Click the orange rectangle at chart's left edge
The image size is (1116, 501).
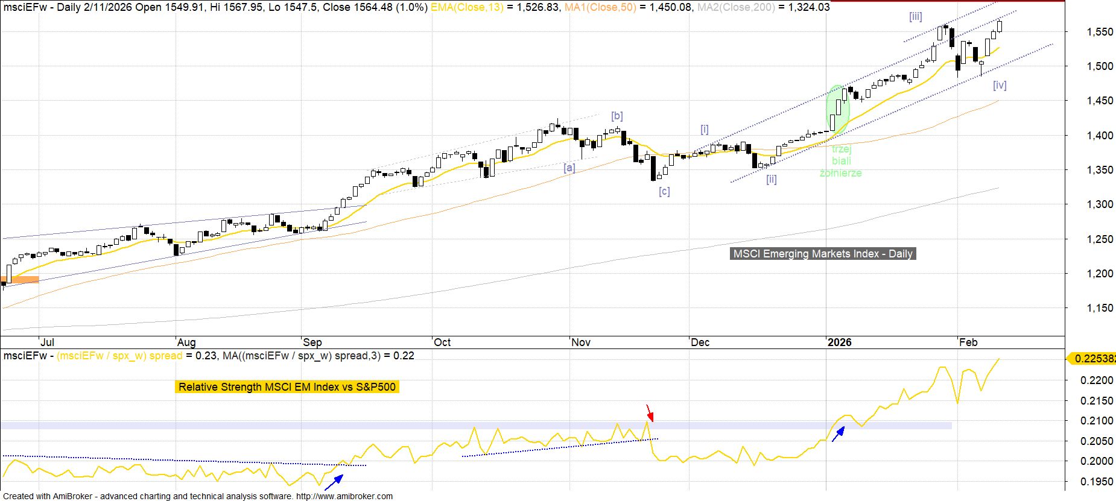tap(20, 280)
